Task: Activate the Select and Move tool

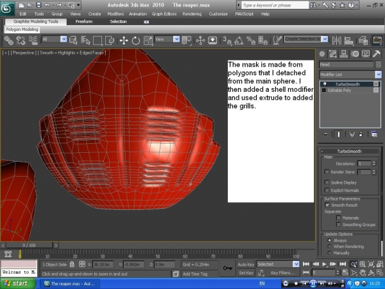Action: pos(124,40)
